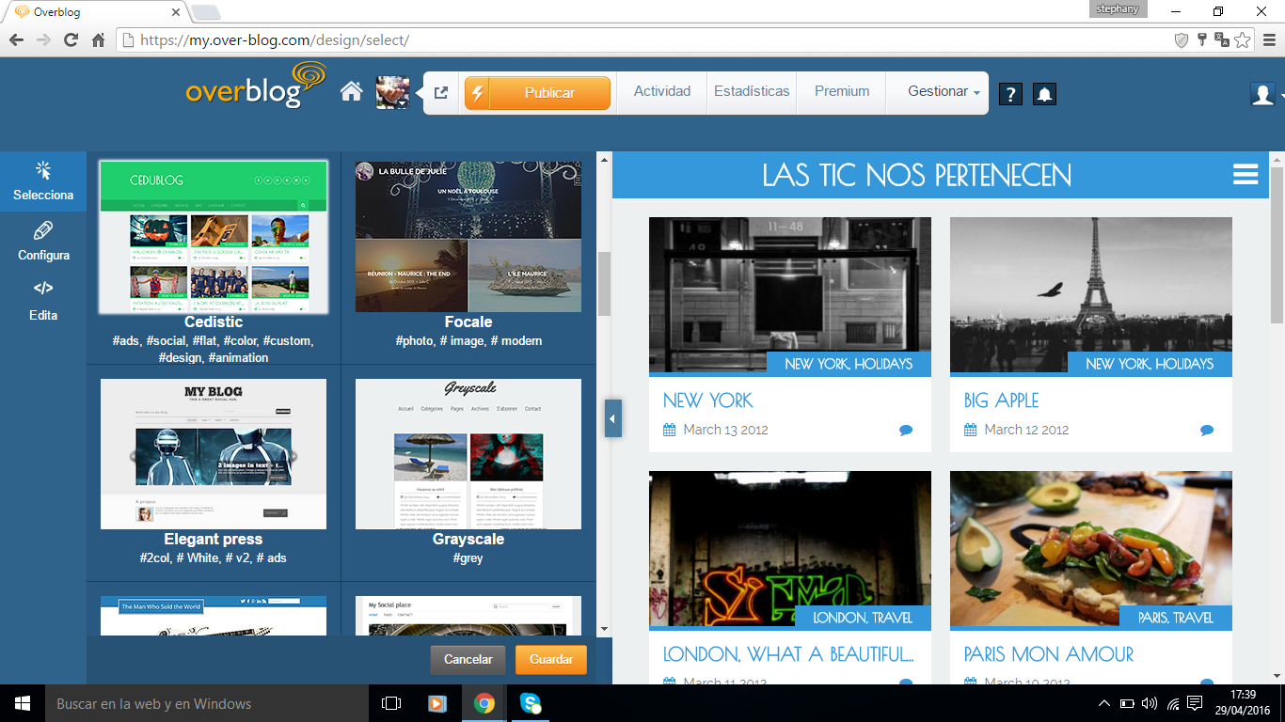Select the Grayscale theme thumbnail

point(468,454)
